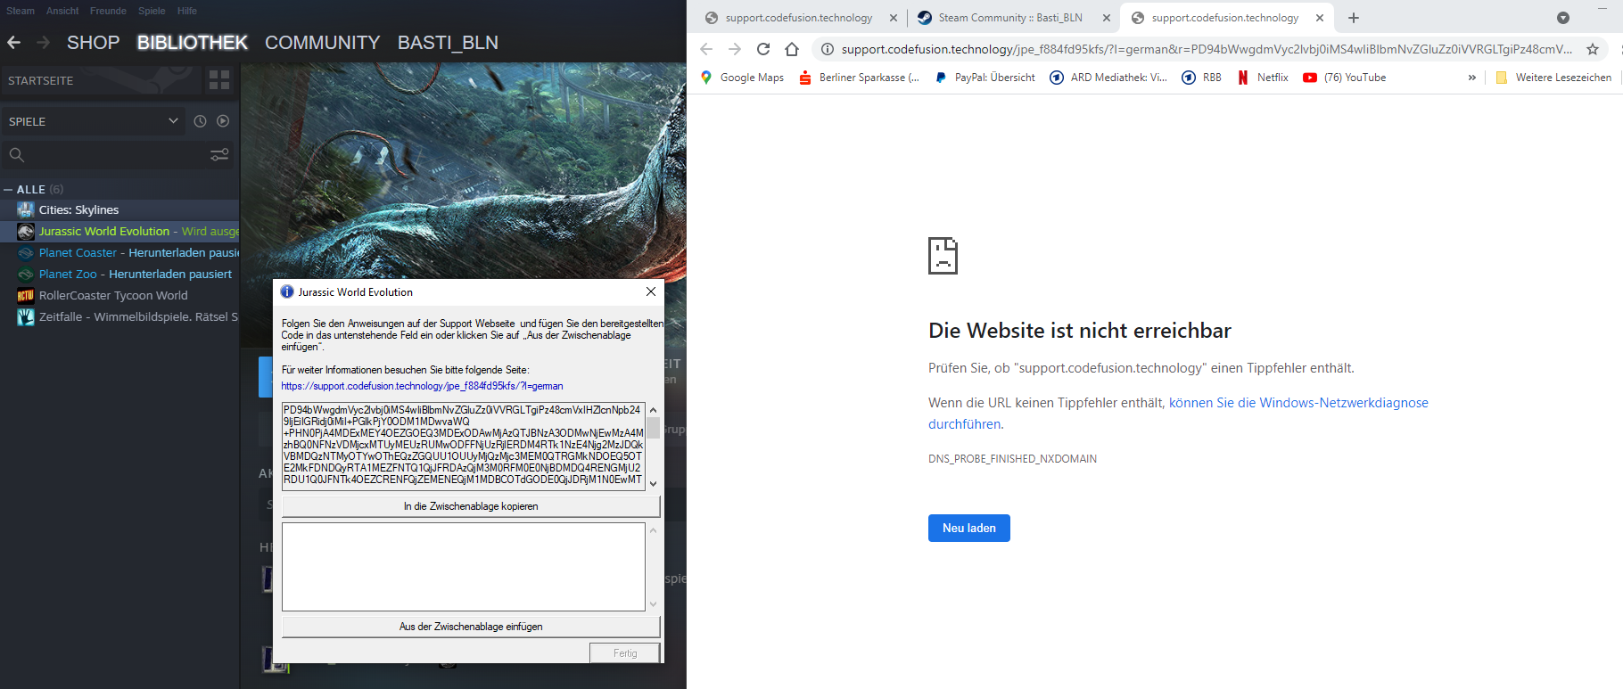Open a new Chrome tab
This screenshot has width=1623, height=689.
[x=1354, y=18]
